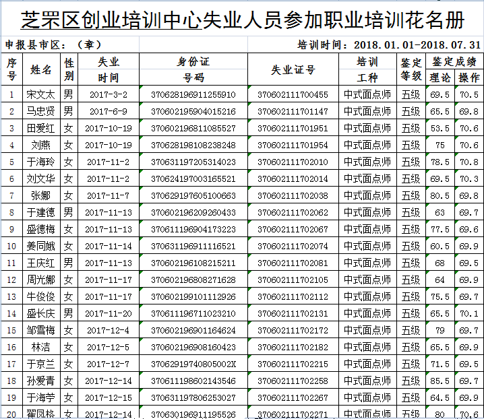Click the 培训工种 header cell

(x=367, y=69)
